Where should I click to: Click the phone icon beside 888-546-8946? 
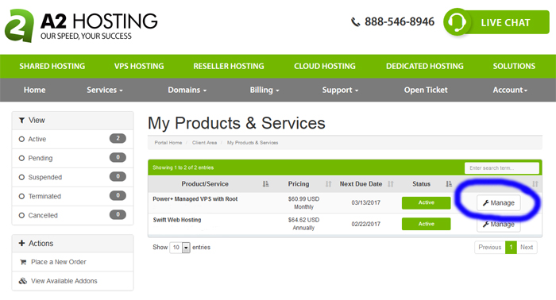tap(355, 22)
